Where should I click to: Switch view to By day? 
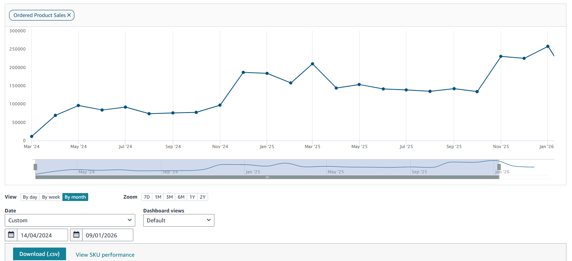click(30, 197)
